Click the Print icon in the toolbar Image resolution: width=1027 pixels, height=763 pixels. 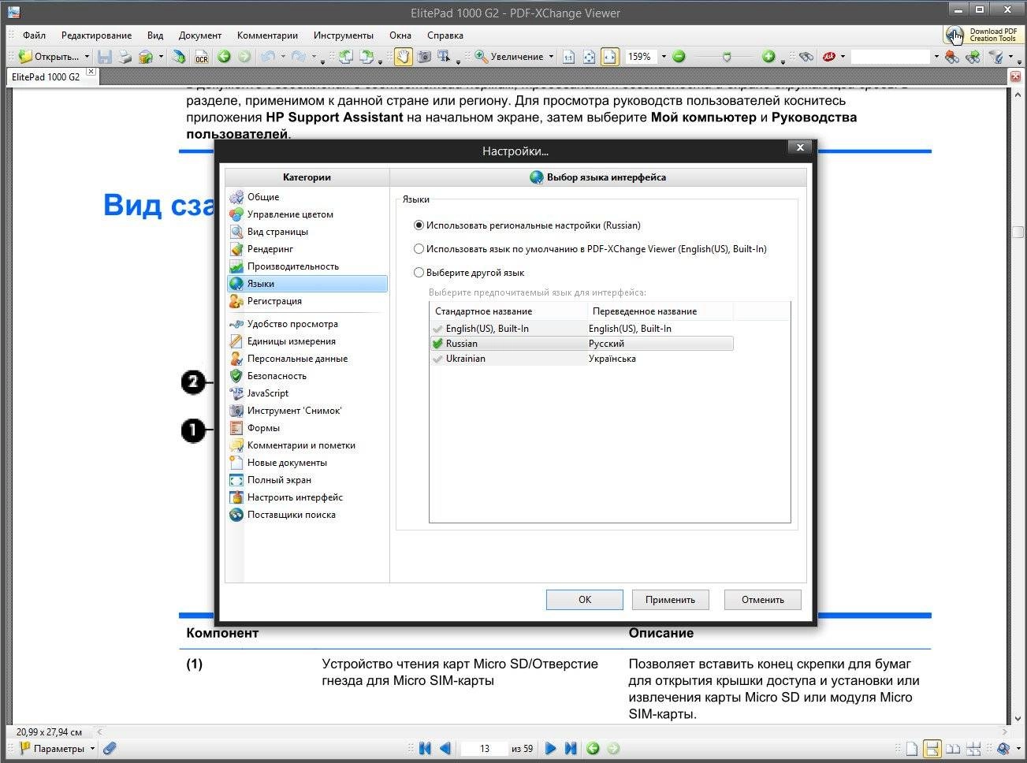(x=125, y=57)
